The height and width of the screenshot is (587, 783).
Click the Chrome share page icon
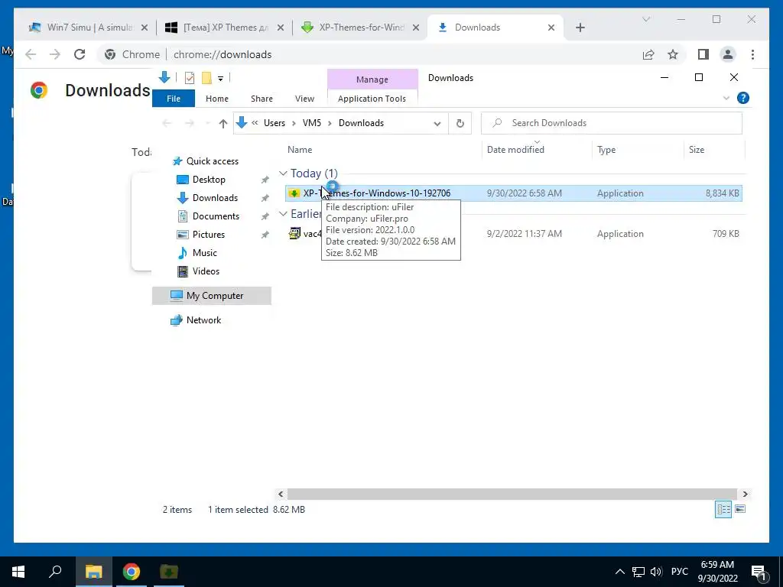648,54
